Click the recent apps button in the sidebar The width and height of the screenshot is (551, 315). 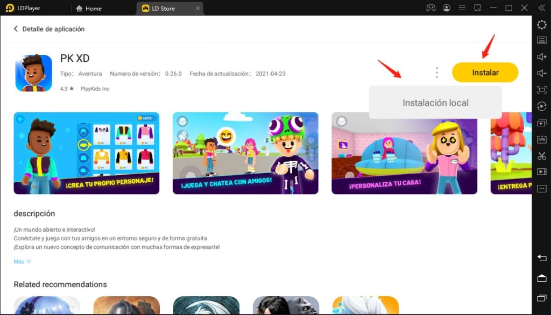click(541, 298)
